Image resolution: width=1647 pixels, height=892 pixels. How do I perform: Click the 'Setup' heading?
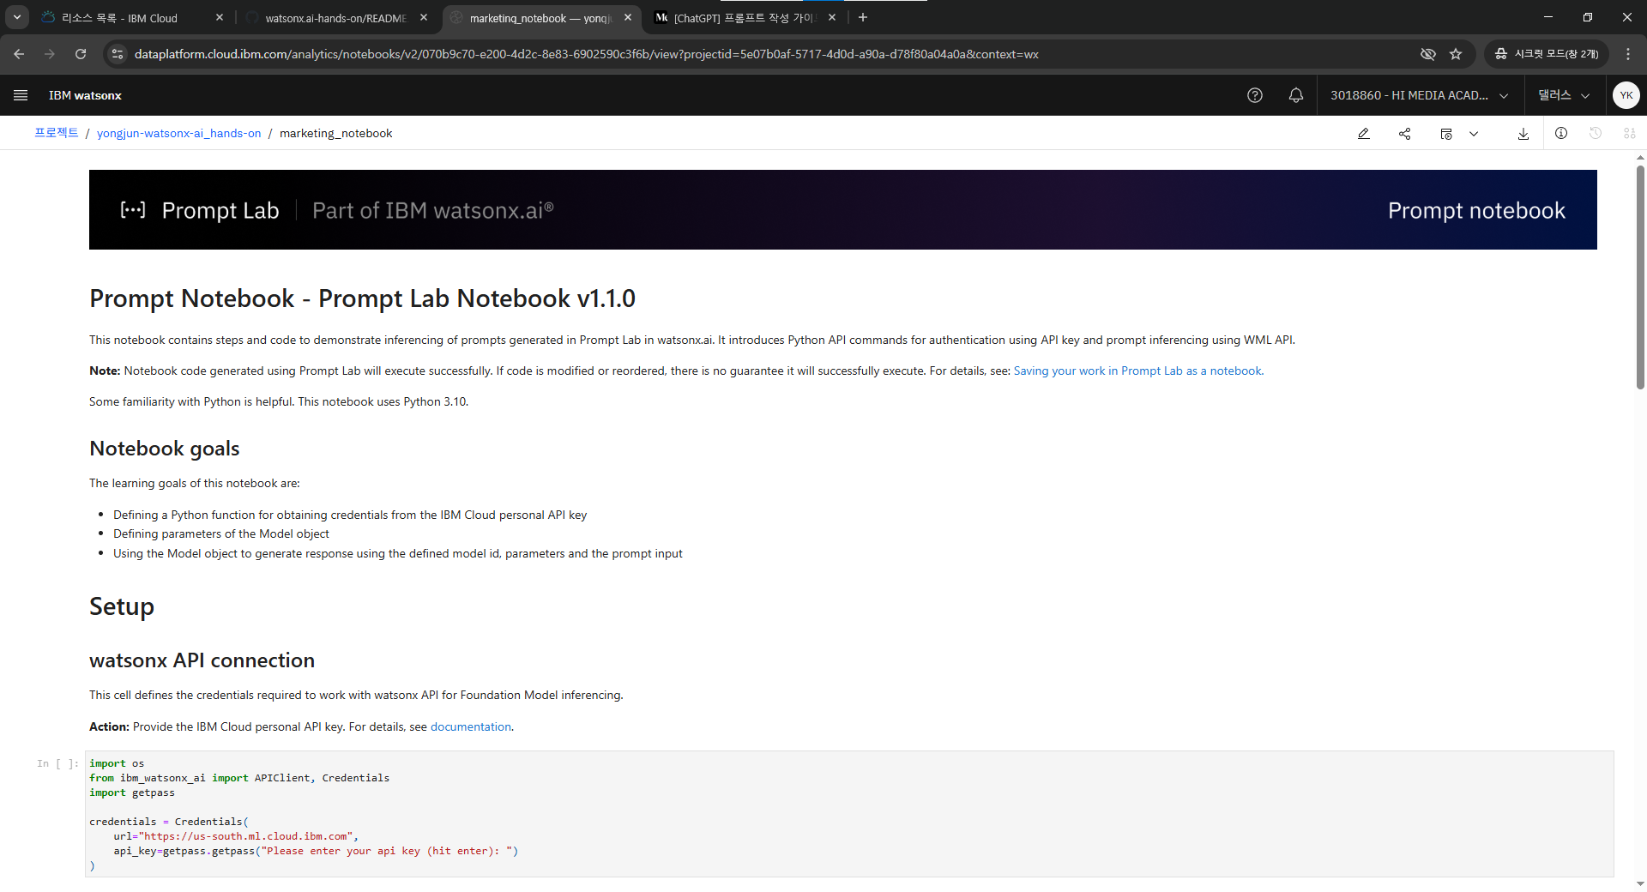click(122, 606)
